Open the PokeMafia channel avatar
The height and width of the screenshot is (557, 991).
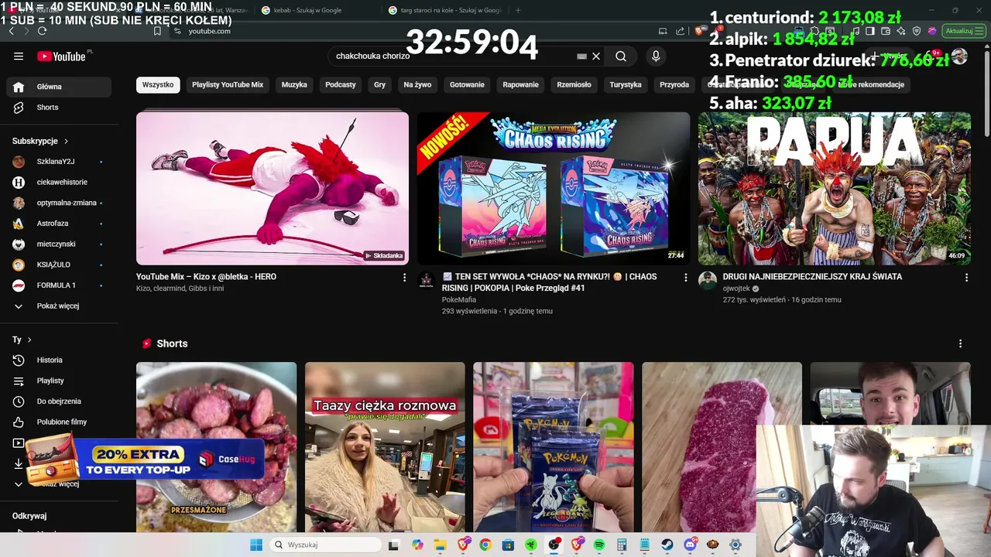pos(427,280)
